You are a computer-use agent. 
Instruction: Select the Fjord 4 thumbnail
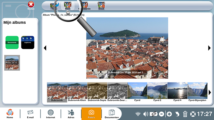[177, 92]
